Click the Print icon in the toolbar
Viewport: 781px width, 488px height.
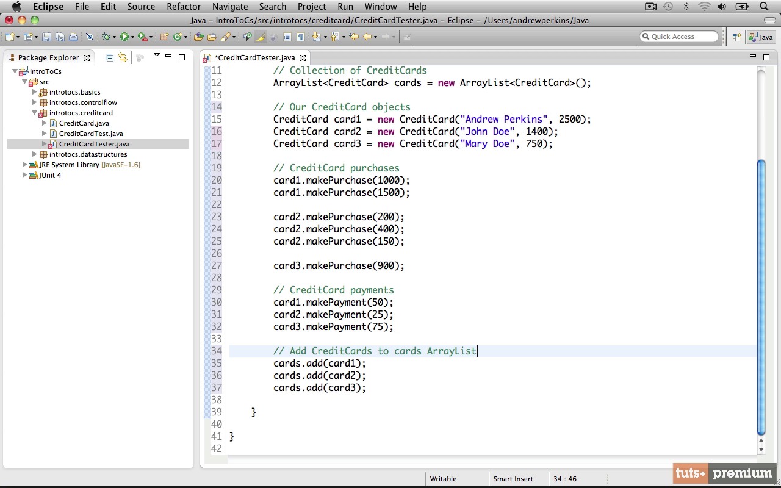pyautogui.click(x=73, y=37)
